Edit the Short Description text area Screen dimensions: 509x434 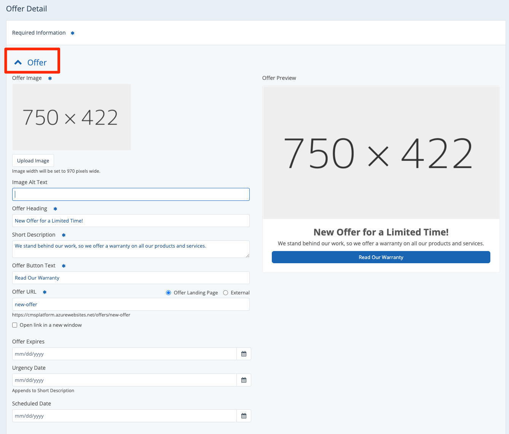click(x=131, y=249)
